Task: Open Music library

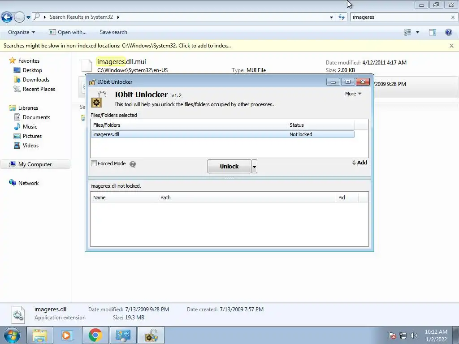Action: (30, 127)
